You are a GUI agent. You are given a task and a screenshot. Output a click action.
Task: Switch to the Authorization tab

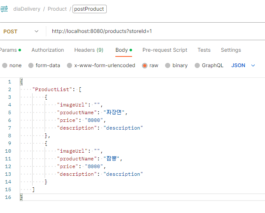(48, 50)
